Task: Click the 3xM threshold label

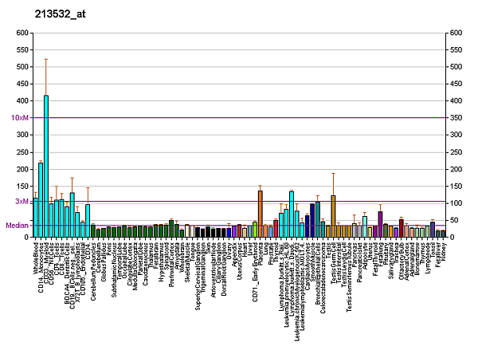Action: tap(22, 202)
